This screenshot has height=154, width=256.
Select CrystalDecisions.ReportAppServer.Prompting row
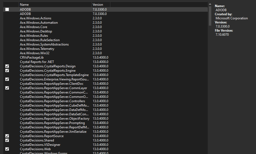106,123
